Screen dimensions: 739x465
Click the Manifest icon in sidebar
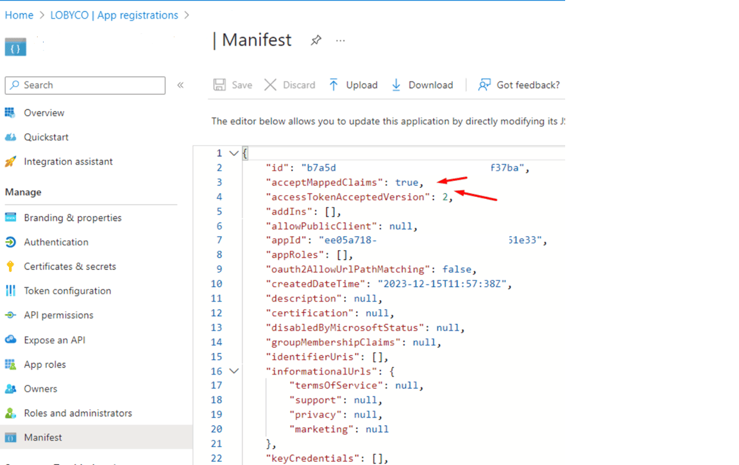(x=10, y=437)
